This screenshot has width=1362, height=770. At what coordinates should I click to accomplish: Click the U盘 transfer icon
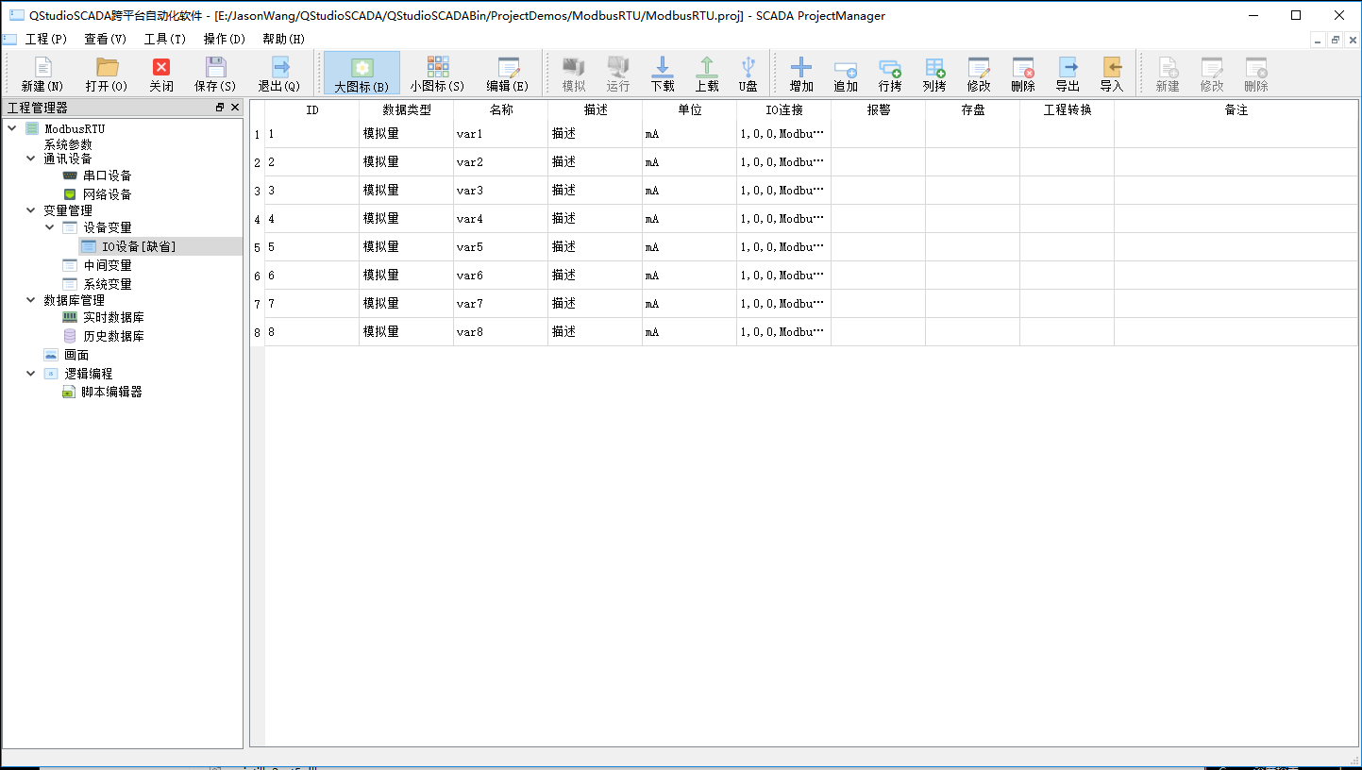(748, 73)
